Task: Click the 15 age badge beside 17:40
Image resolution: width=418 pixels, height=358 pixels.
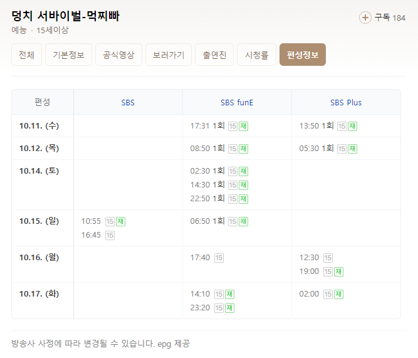Action: pos(219,258)
